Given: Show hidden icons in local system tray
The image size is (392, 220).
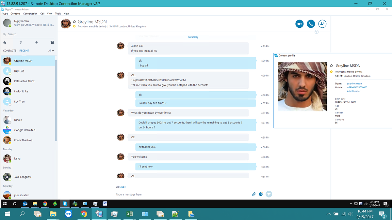Looking at the screenshot, I should 329,214.
